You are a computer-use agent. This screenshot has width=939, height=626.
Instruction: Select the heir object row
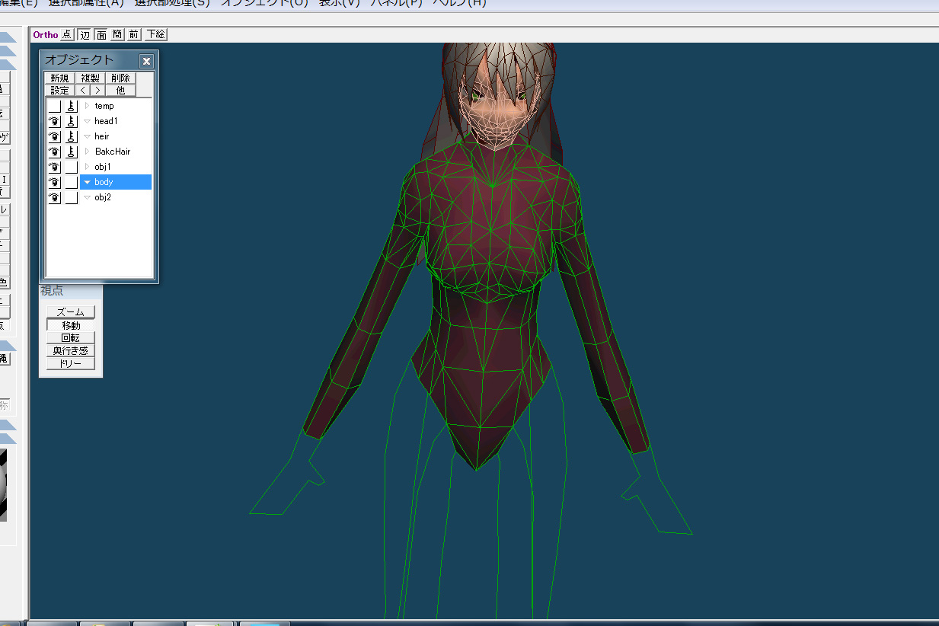(x=116, y=136)
